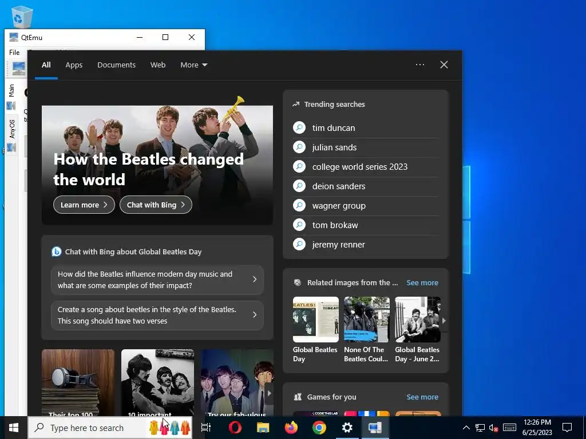Viewport: 586px width, 439px height.
Task: Switch to the Web tab
Action: click(158, 65)
